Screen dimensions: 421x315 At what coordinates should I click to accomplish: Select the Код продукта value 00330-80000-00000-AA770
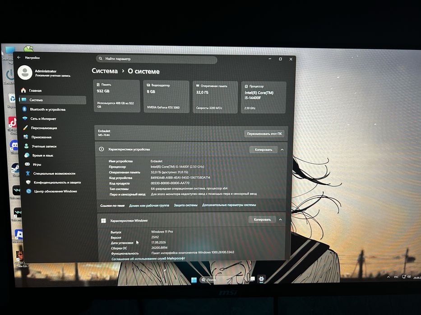click(x=170, y=183)
